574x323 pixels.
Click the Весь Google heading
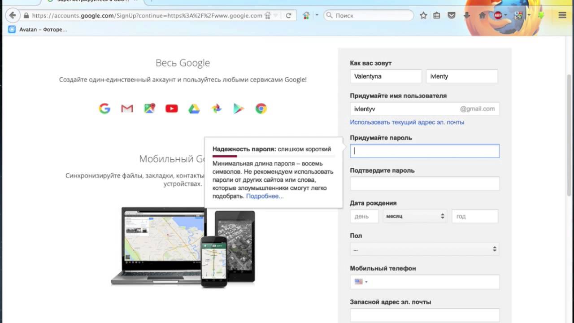183,63
